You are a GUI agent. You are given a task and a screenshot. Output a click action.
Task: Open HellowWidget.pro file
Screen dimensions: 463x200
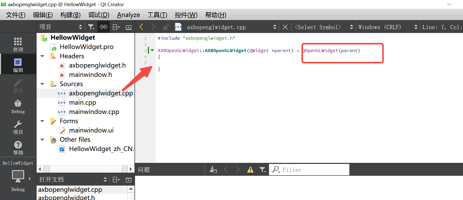87,47
